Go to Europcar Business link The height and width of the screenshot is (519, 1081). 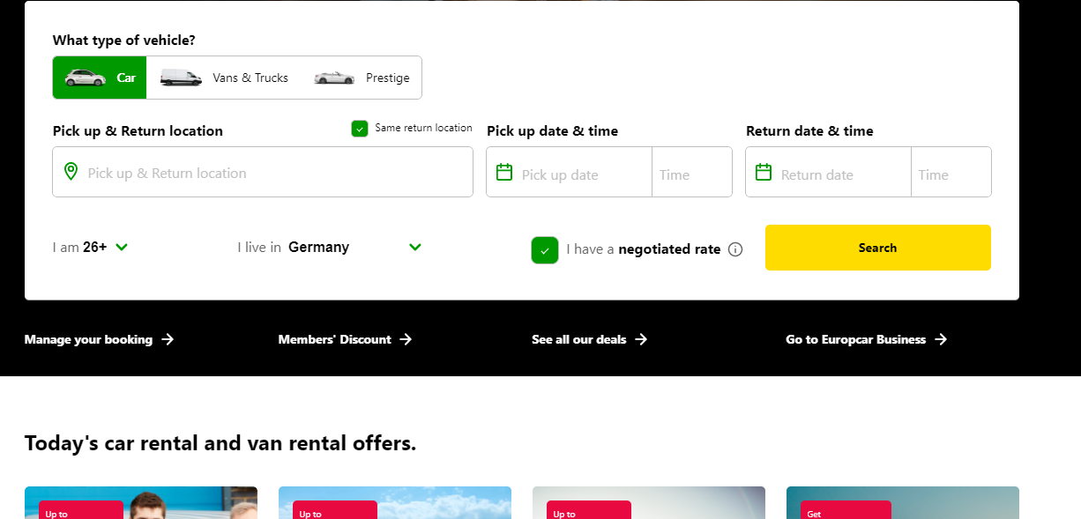867,339
